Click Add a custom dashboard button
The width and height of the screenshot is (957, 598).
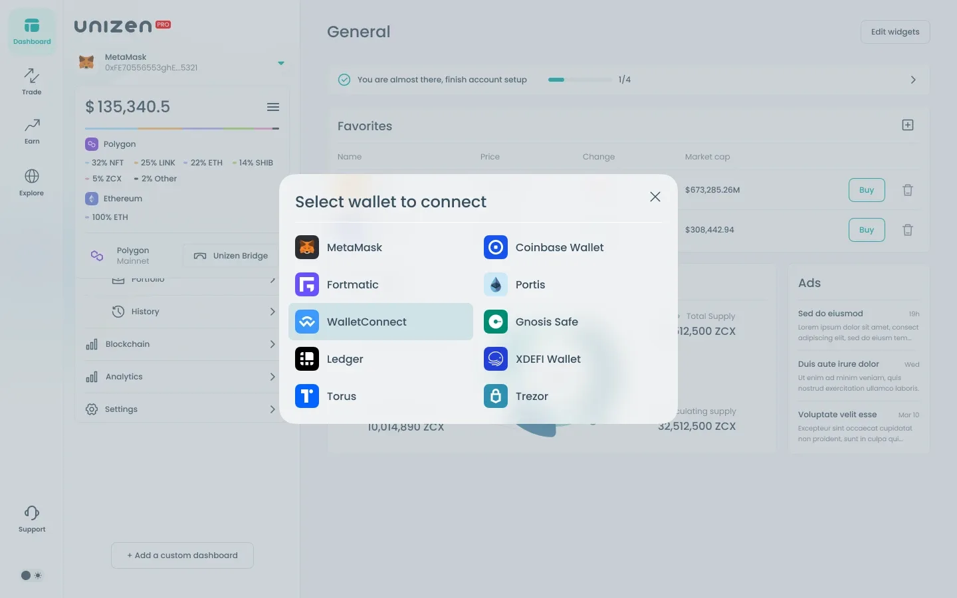(x=182, y=555)
